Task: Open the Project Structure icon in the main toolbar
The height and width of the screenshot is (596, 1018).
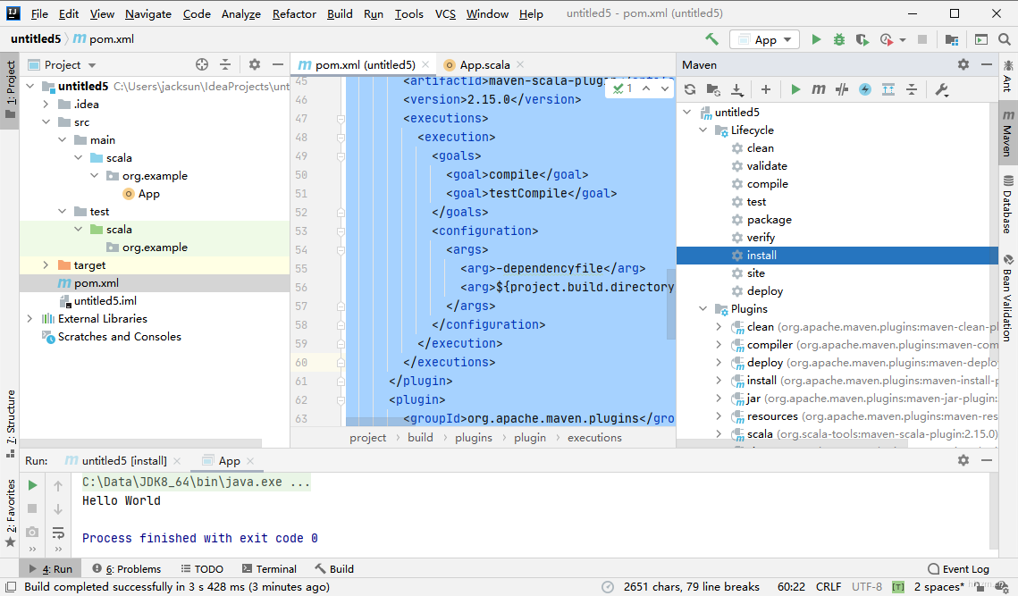Action: pos(952,39)
